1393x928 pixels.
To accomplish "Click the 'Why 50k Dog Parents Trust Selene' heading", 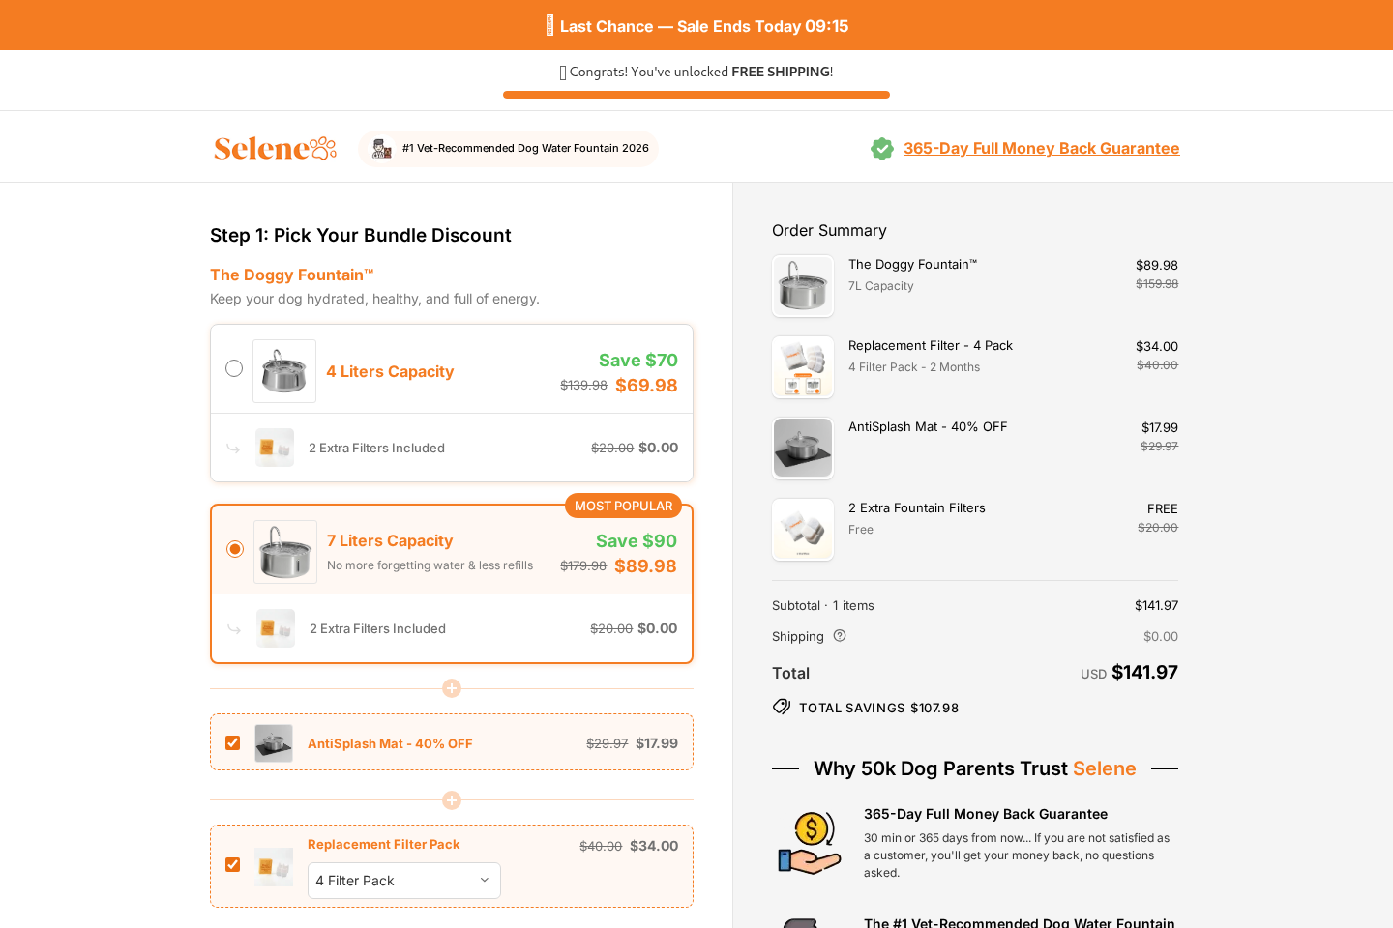I will point(975,768).
